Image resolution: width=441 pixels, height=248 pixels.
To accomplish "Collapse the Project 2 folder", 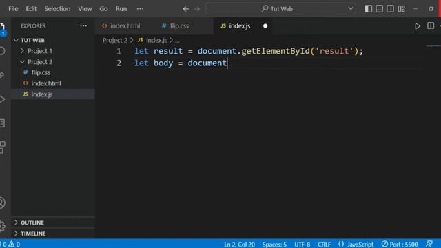I will (x=53, y=62).
